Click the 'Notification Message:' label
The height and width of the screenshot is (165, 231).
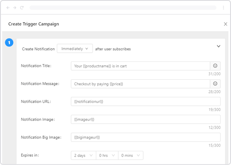(x=40, y=84)
